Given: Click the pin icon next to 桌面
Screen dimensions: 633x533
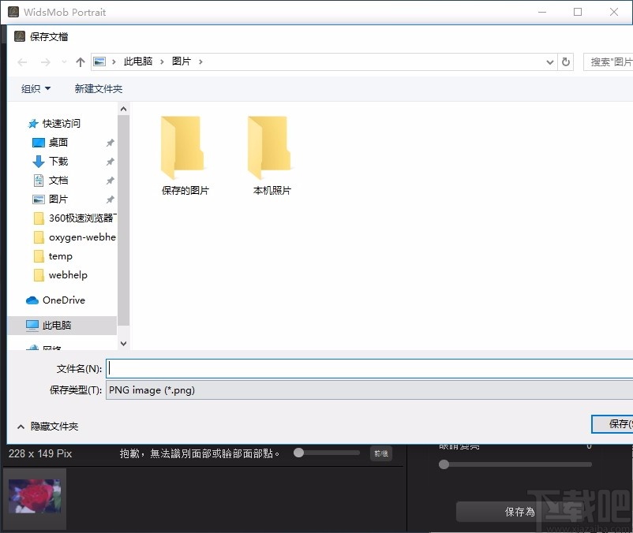Looking at the screenshot, I should 110,143.
